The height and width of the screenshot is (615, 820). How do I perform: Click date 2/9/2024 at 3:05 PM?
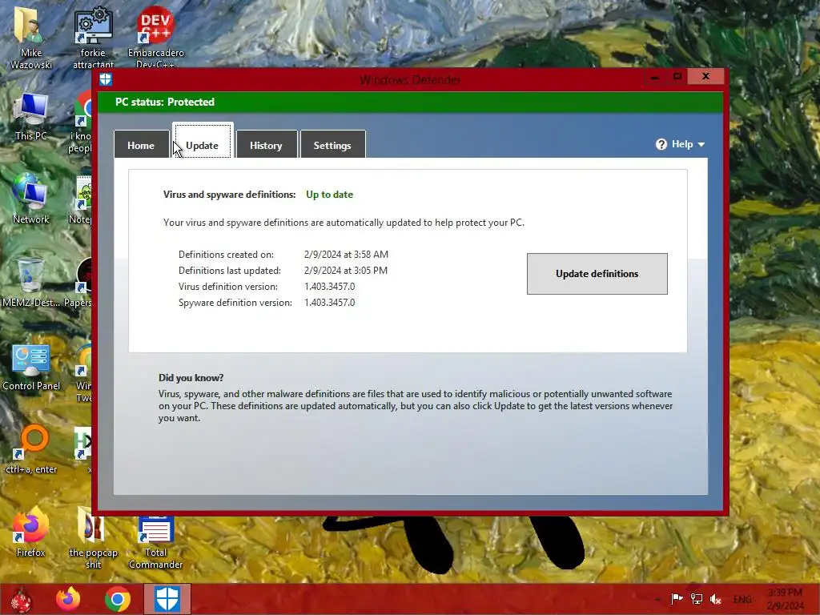[346, 271]
